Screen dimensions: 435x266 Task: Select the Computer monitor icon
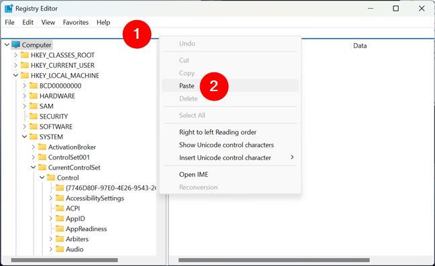click(x=16, y=45)
